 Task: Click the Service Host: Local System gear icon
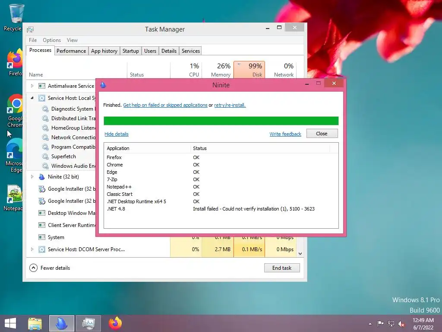pyautogui.click(x=42, y=98)
